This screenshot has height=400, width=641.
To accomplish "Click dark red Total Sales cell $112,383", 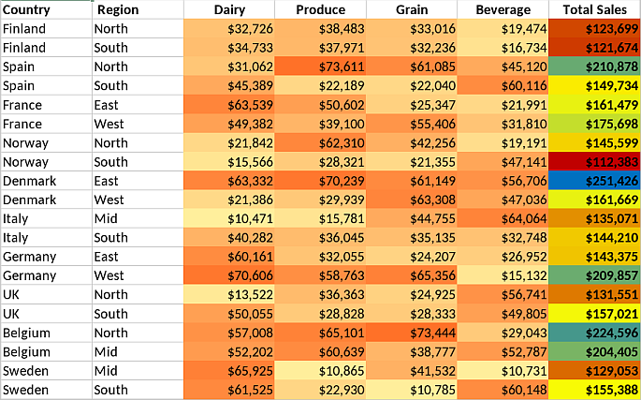I will (594, 162).
